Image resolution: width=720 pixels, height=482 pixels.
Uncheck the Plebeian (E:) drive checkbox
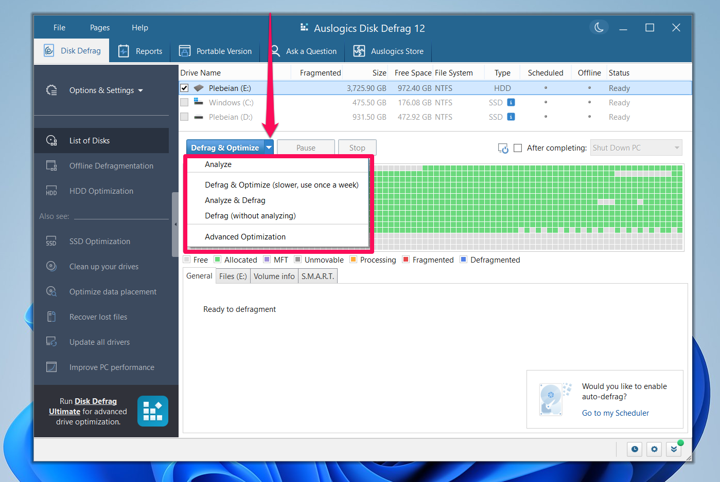[184, 87]
